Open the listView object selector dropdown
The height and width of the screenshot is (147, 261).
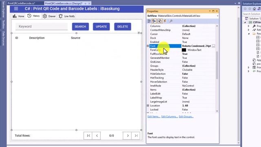217,16
